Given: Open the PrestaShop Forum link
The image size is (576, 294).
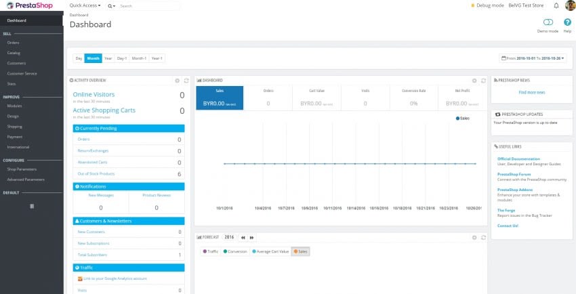Looking at the screenshot, I should click(x=514, y=174).
